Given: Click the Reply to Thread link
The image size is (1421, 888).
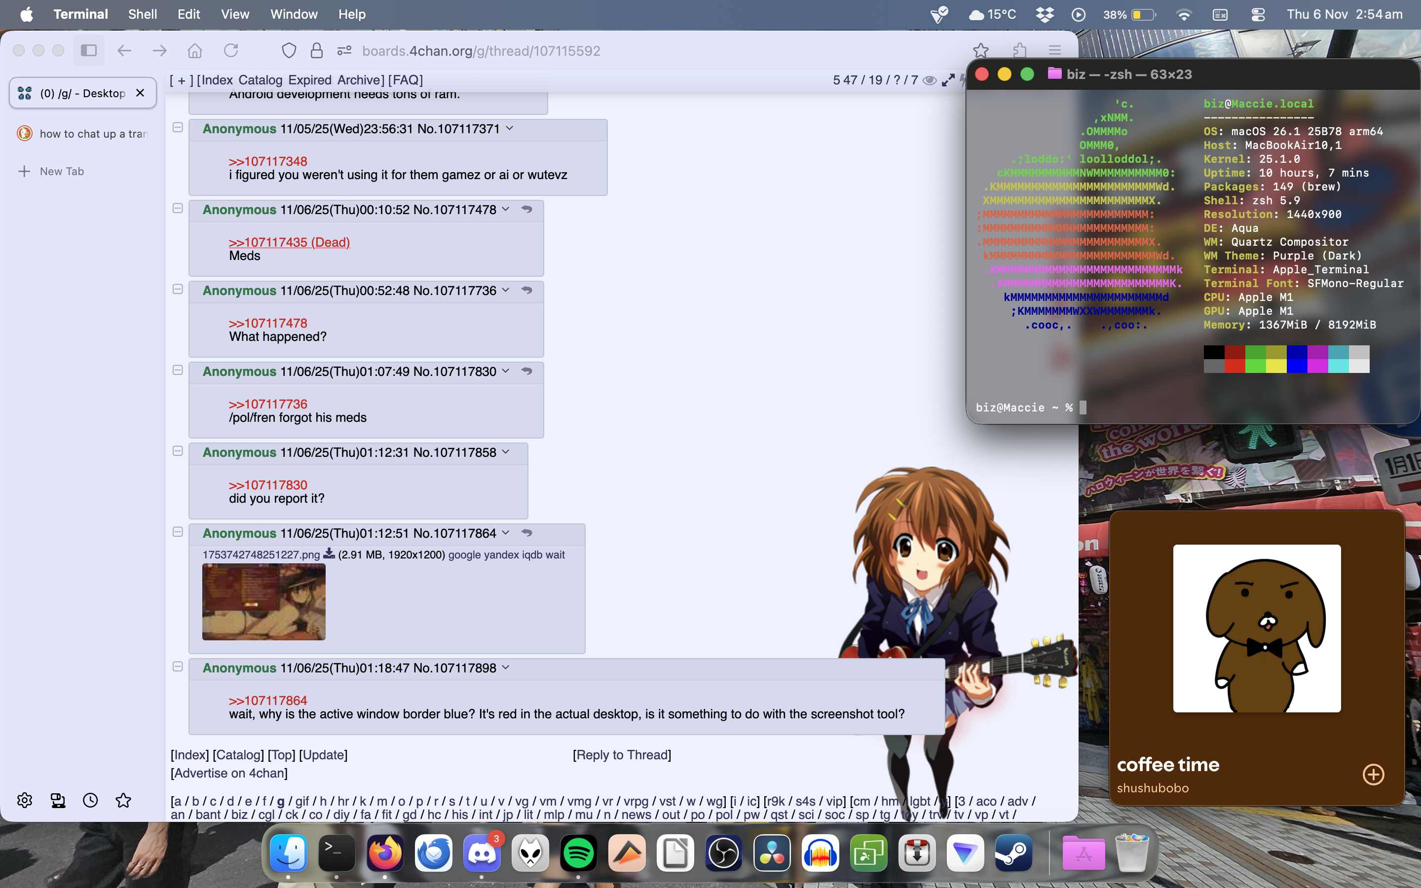Looking at the screenshot, I should (x=622, y=755).
